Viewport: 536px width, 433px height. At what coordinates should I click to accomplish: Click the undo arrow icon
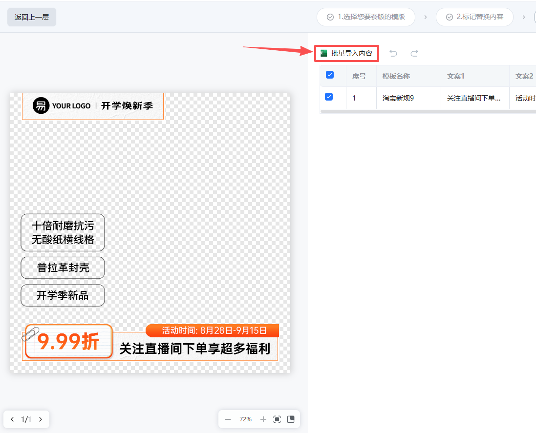pyautogui.click(x=393, y=53)
